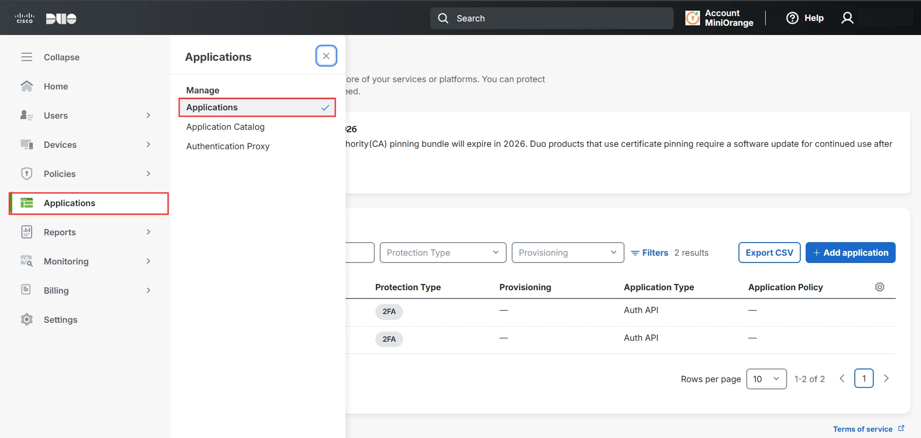The image size is (921, 438).
Task: Open the Provisioning filter dropdown
Action: click(x=568, y=253)
